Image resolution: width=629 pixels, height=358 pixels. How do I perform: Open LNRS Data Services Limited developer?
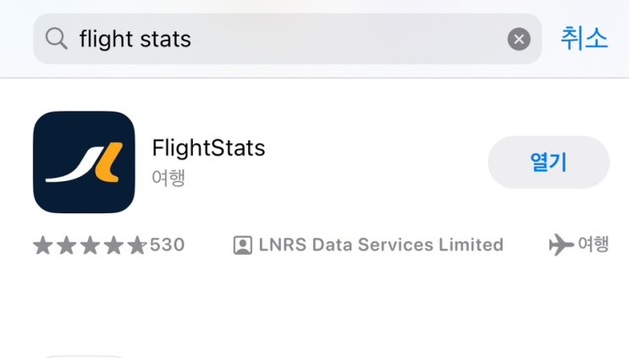click(x=380, y=245)
